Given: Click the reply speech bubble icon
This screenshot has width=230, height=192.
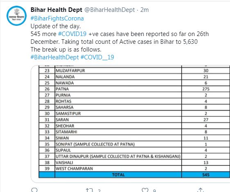Looking at the screenshot, I should pyautogui.click(x=34, y=190).
